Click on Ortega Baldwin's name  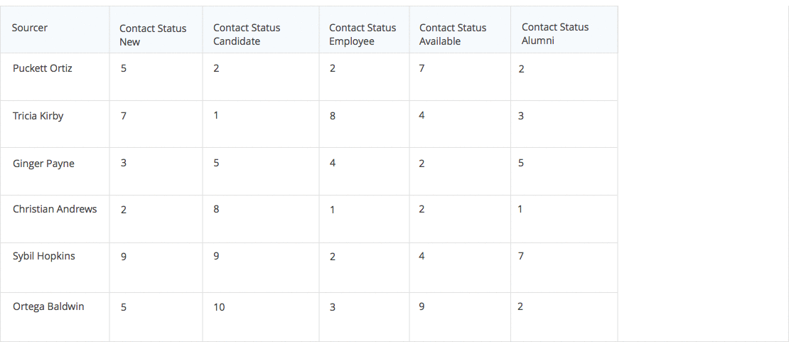point(48,306)
